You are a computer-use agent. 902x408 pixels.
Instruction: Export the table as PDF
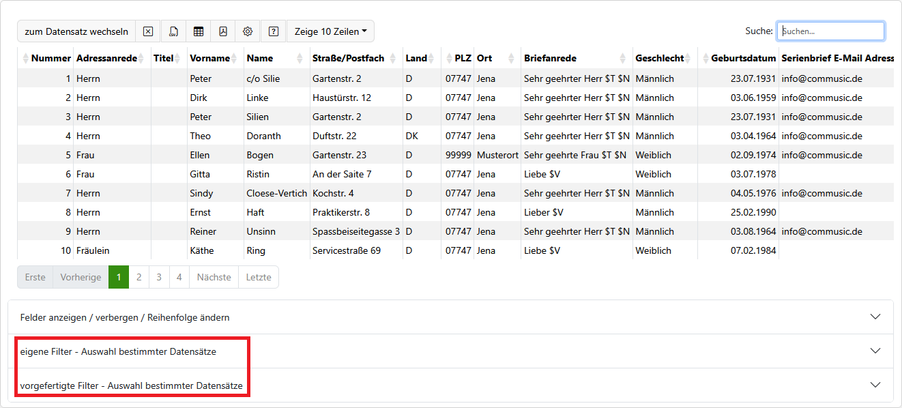pos(223,31)
